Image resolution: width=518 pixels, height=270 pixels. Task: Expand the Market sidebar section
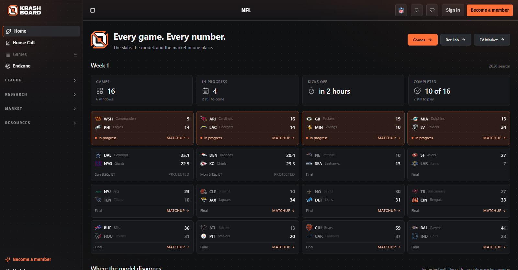41,109
